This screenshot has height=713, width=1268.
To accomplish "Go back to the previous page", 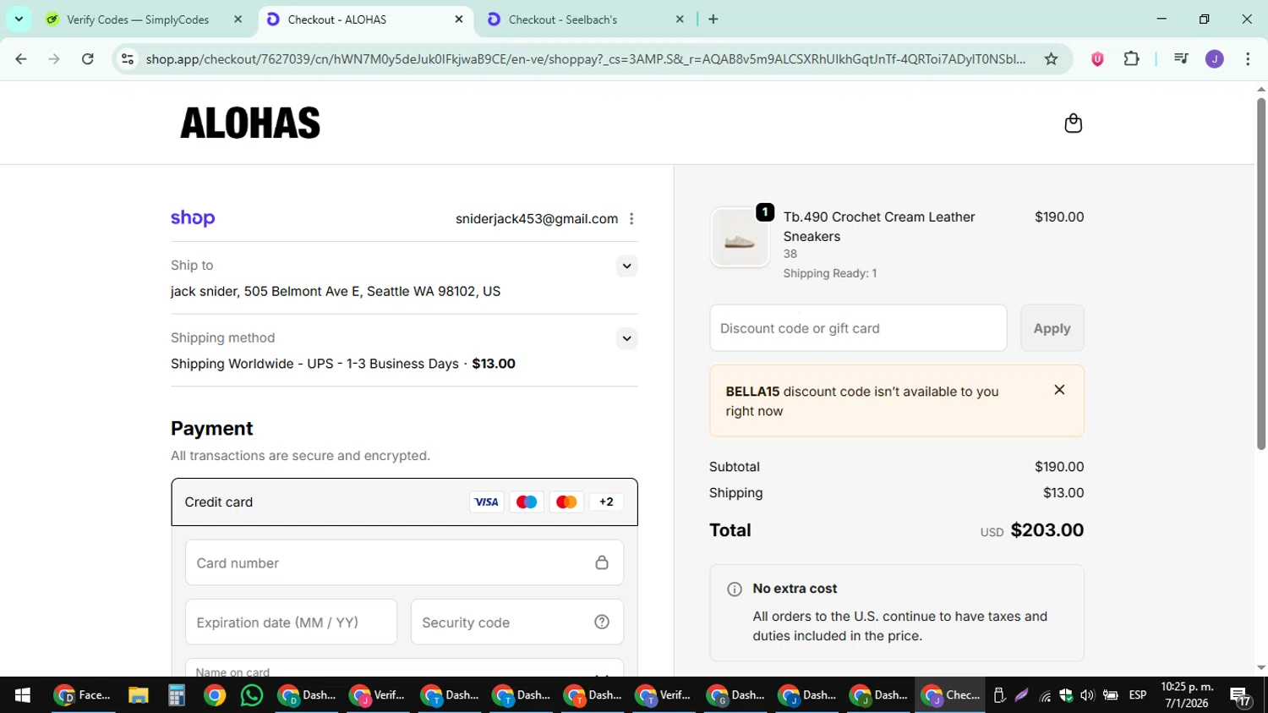I will click(x=21, y=58).
